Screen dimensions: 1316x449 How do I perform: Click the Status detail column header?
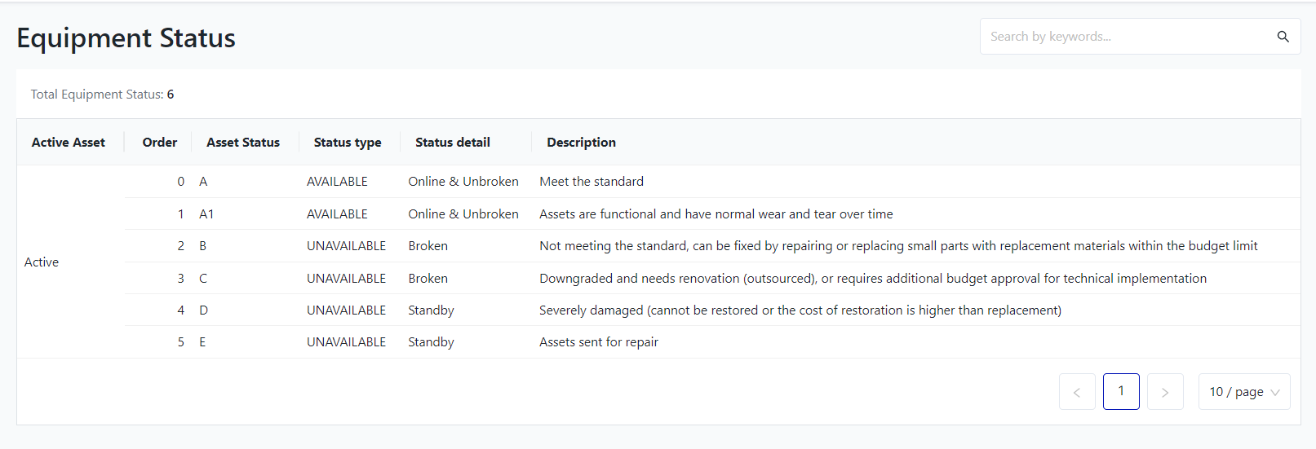coord(453,143)
